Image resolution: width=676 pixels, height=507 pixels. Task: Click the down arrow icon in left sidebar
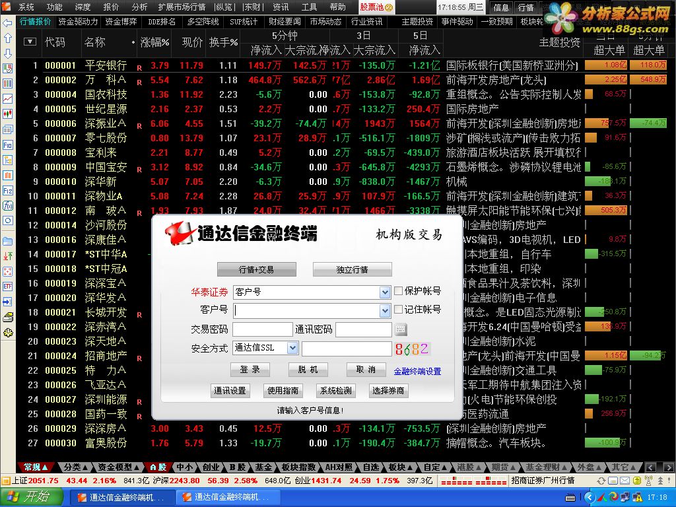(8, 53)
